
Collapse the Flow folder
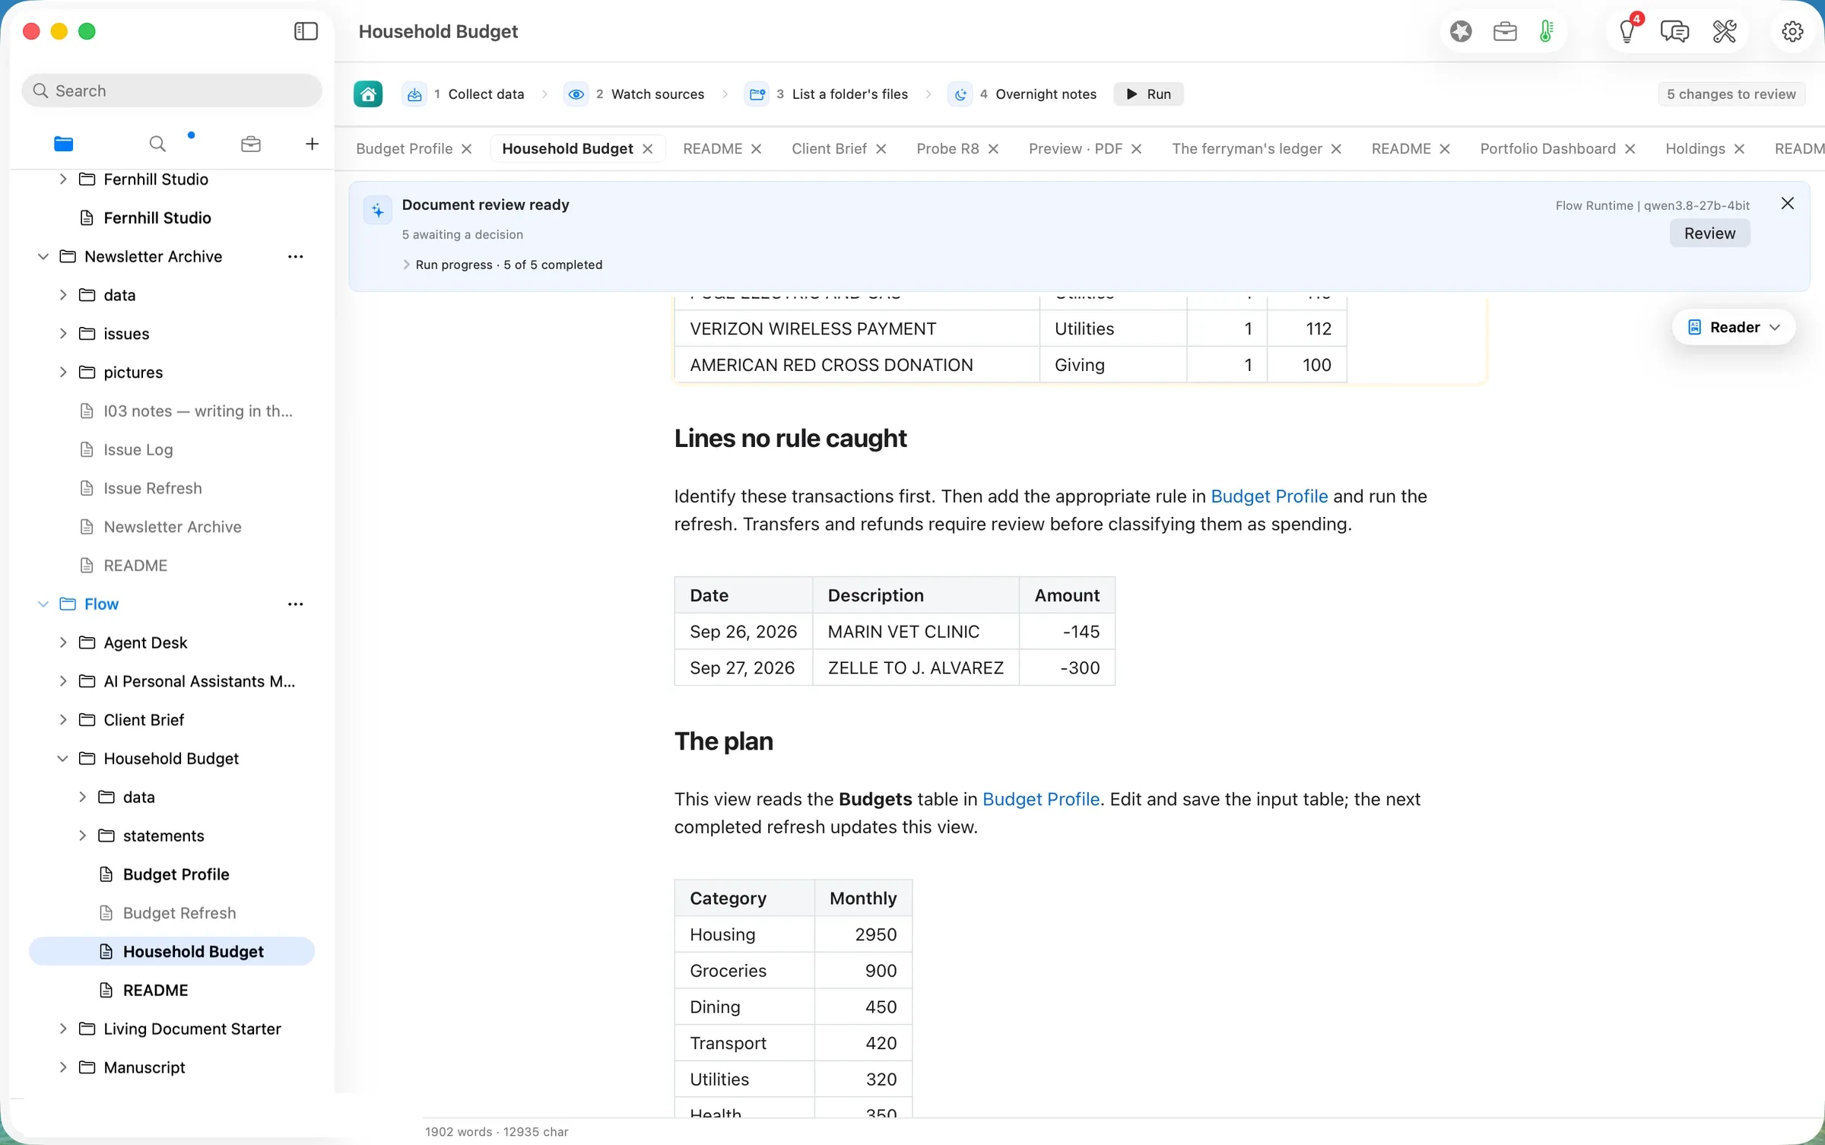click(43, 604)
